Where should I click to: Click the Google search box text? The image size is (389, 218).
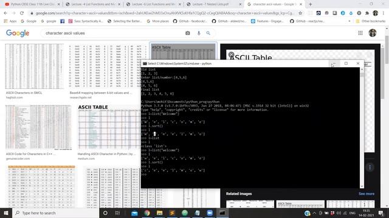pos(65,33)
